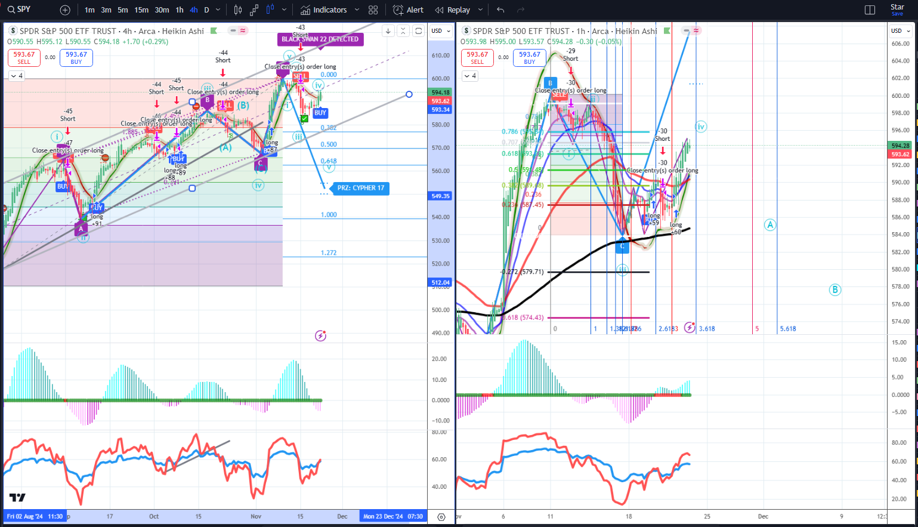Toggle the grey dash legend pill on left chart
The image size is (918, 527).
tap(234, 30)
